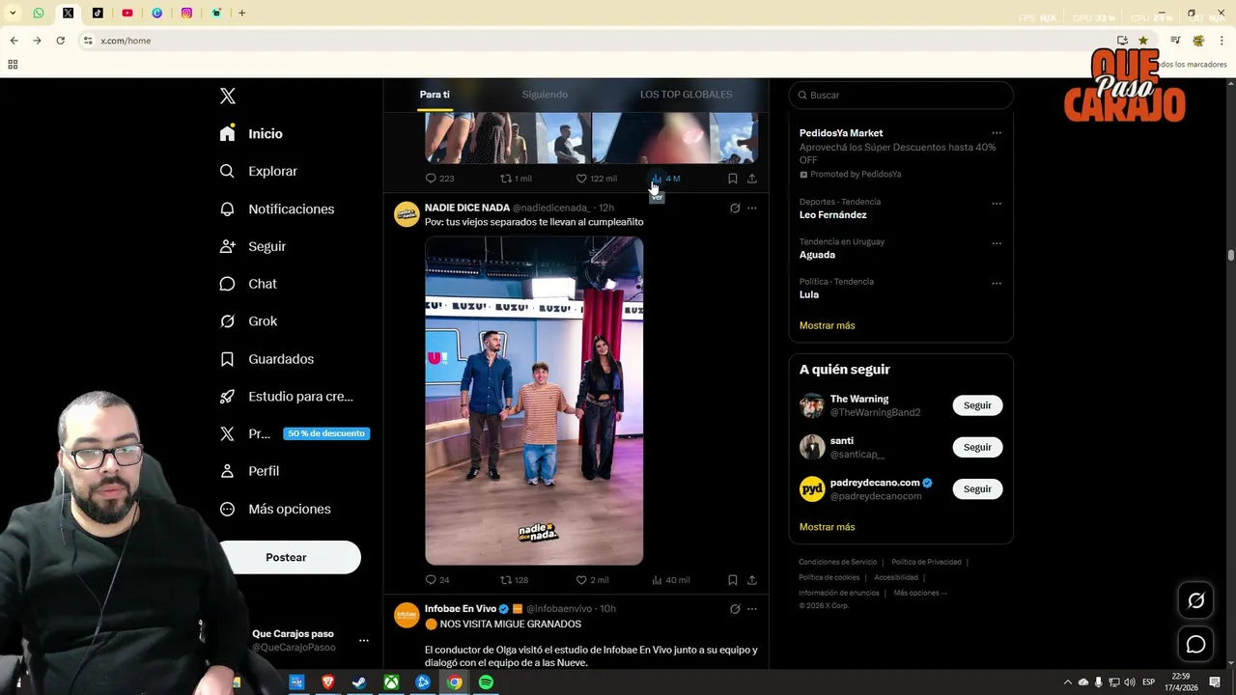Screen dimensions: 1236x695
Task: Follow padreydecano.com with Seguir
Action: (977, 488)
